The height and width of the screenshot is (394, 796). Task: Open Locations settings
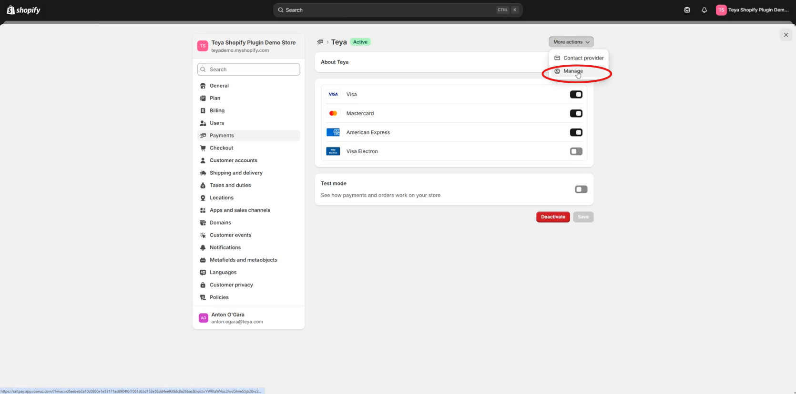point(249,197)
